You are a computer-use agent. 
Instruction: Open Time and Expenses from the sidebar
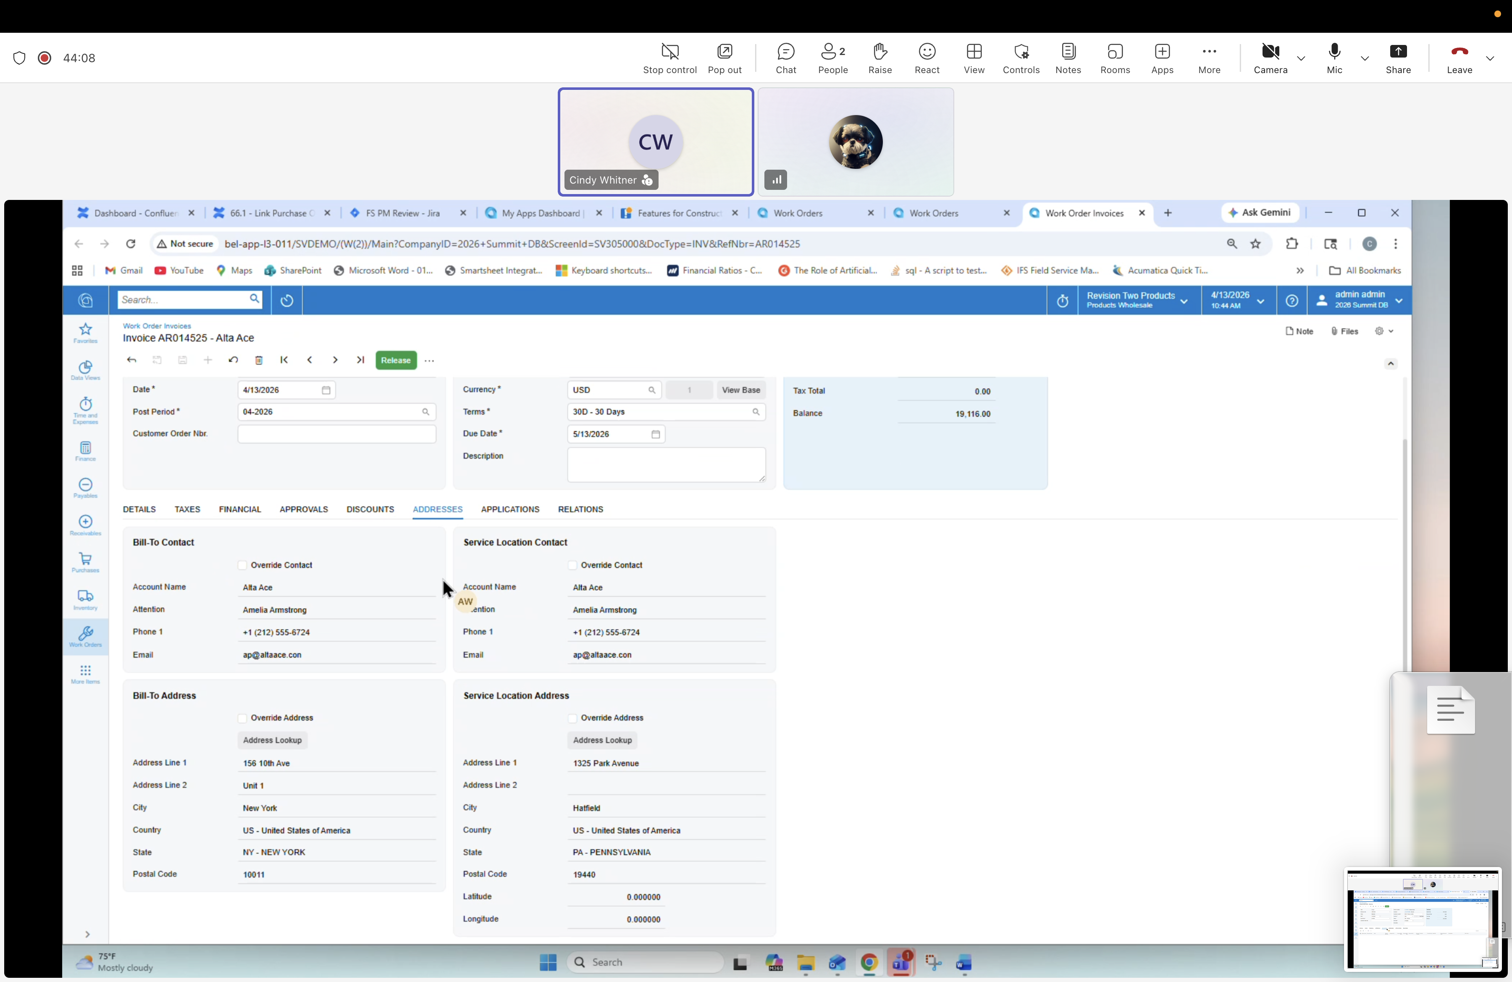coord(85,410)
